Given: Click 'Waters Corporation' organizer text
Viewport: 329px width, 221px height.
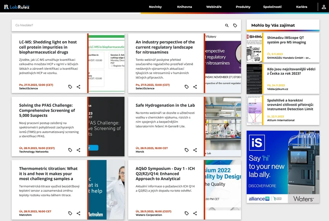Looking at the screenshot, I should click(149, 215).
